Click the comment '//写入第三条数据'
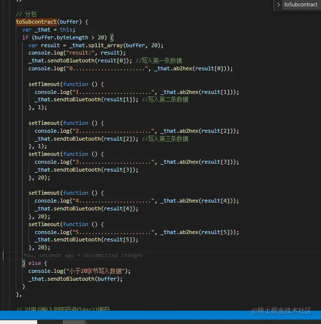 [165, 139]
